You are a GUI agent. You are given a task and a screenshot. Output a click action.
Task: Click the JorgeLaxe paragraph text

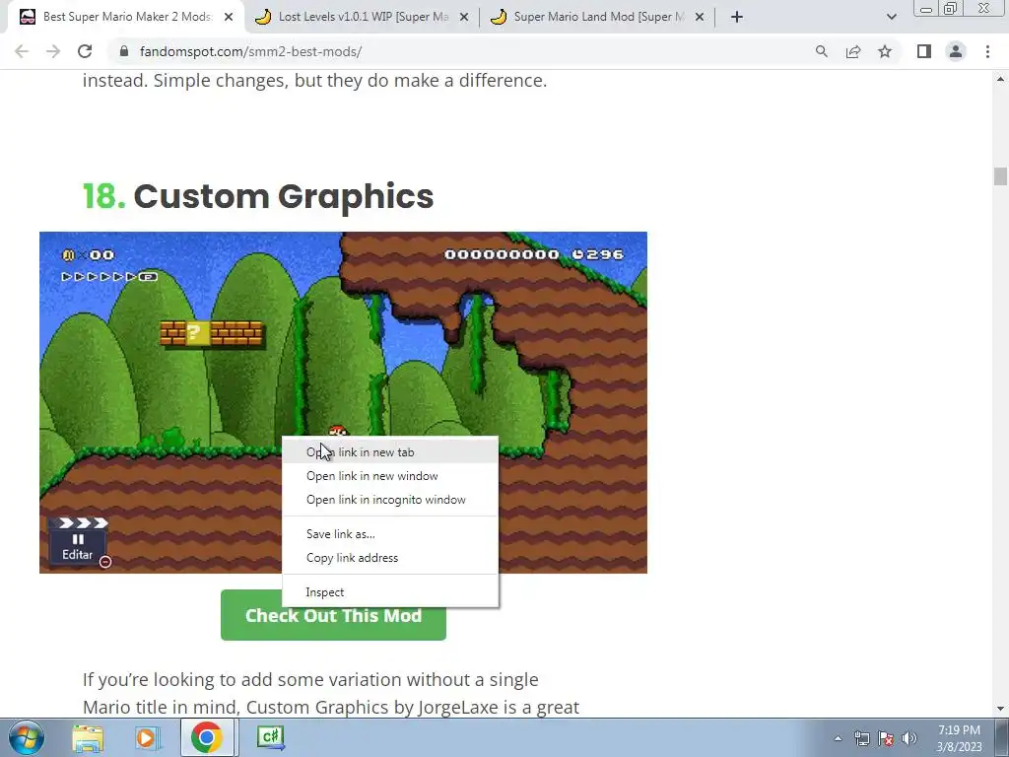coord(331,693)
